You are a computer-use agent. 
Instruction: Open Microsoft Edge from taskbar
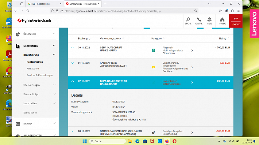coord(137,141)
